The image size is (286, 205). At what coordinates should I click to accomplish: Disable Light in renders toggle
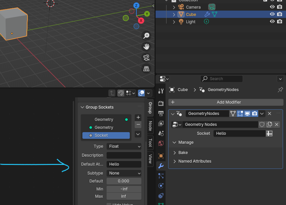pyautogui.click(x=279, y=21)
